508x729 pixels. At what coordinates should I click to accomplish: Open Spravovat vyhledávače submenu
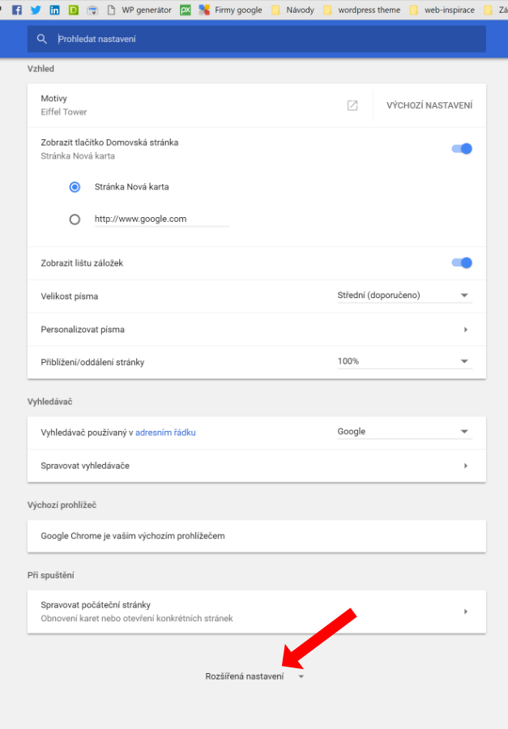pyautogui.click(x=257, y=466)
